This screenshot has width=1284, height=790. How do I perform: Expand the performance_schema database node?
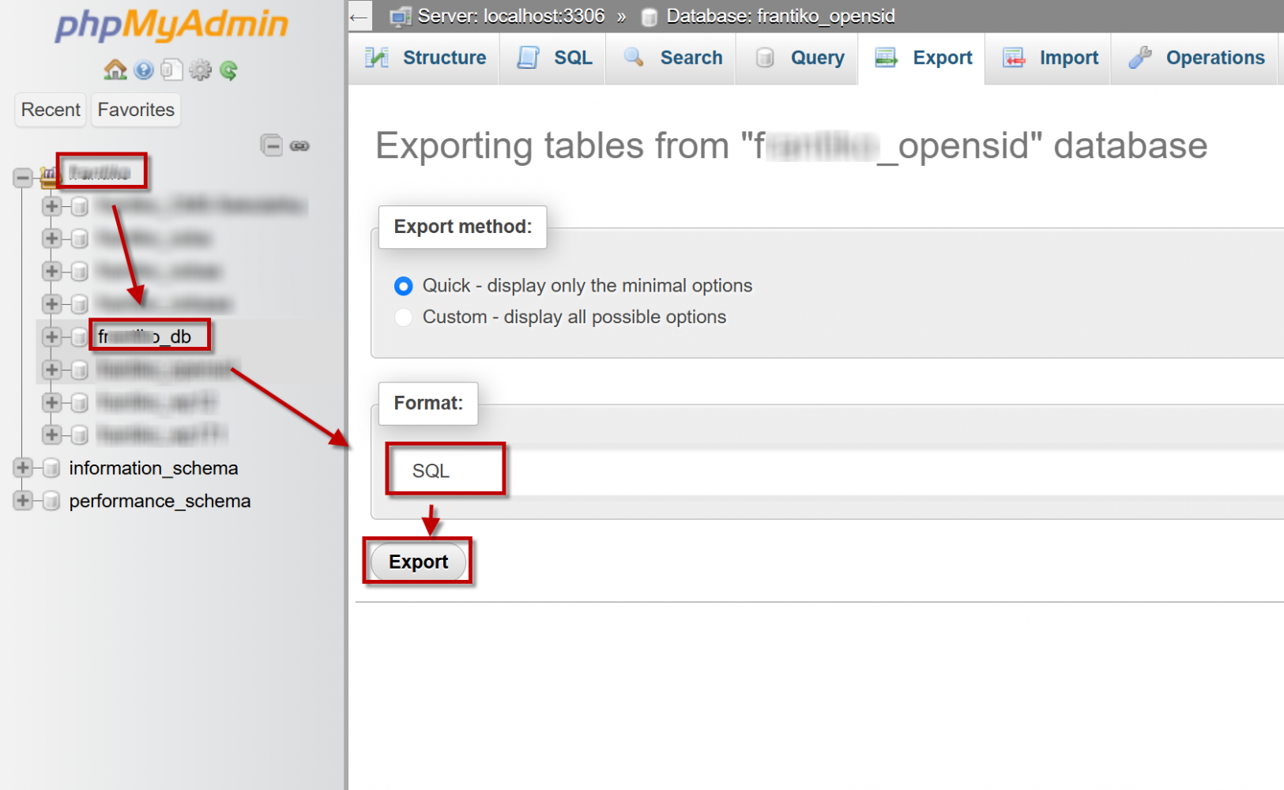tap(23, 501)
